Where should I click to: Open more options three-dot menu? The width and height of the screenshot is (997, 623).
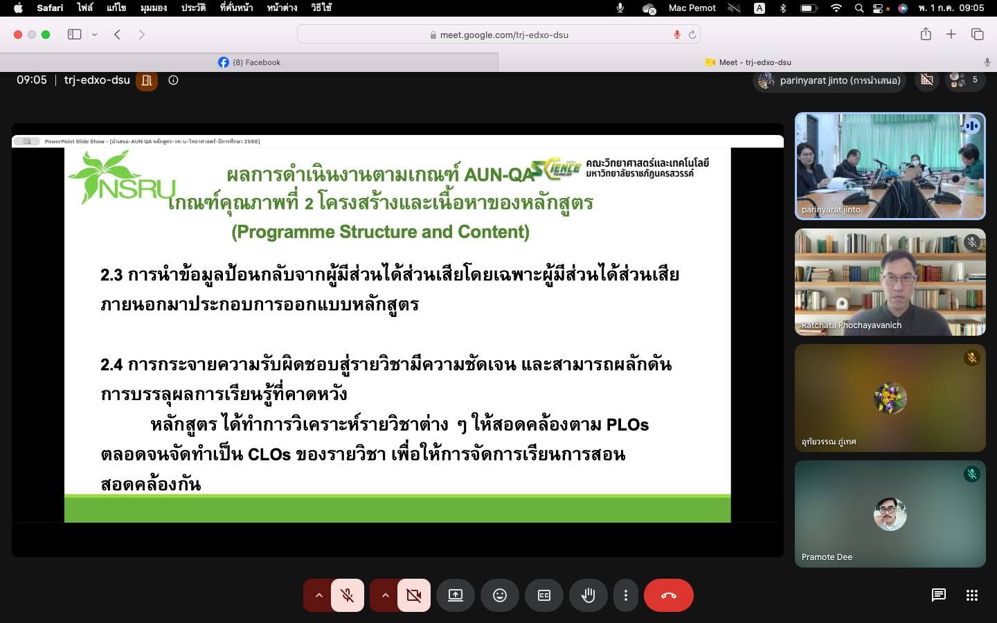click(x=626, y=595)
